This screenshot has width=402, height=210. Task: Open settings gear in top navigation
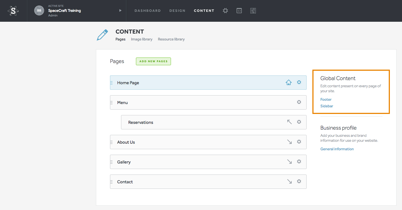pos(225,11)
